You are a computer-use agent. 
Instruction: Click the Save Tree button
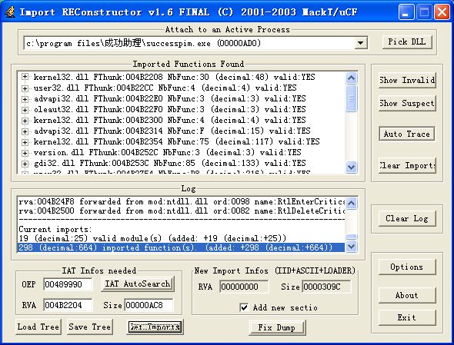click(90, 327)
